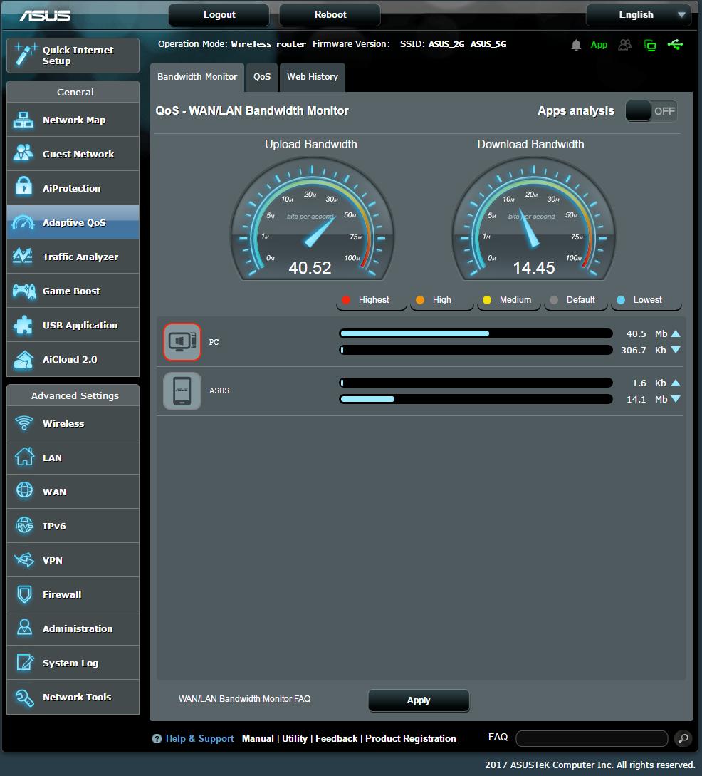Open the Utility link
702x776 pixels.
coord(294,738)
